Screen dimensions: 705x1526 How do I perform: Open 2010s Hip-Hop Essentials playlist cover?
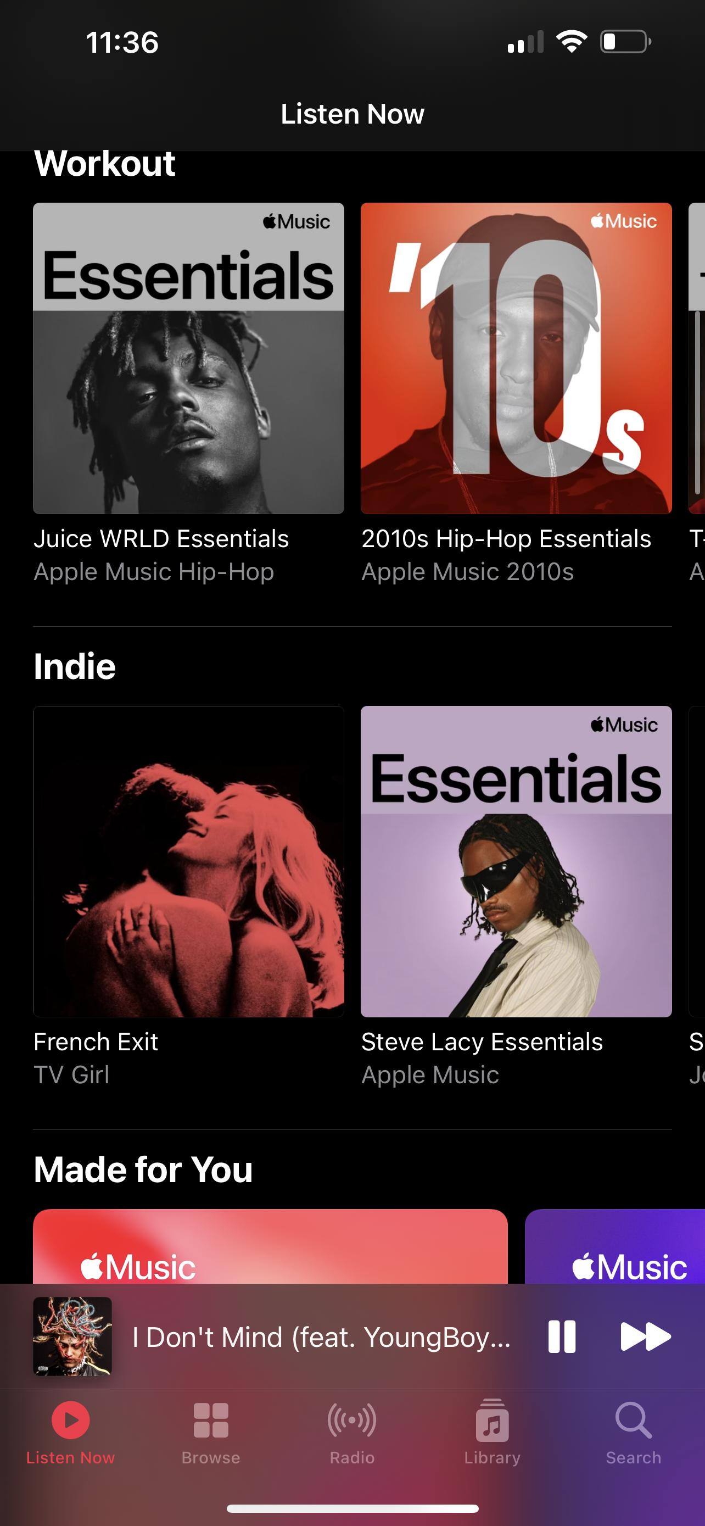516,358
